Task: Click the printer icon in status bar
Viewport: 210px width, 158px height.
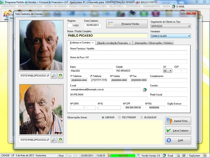Action: [178, 156]
